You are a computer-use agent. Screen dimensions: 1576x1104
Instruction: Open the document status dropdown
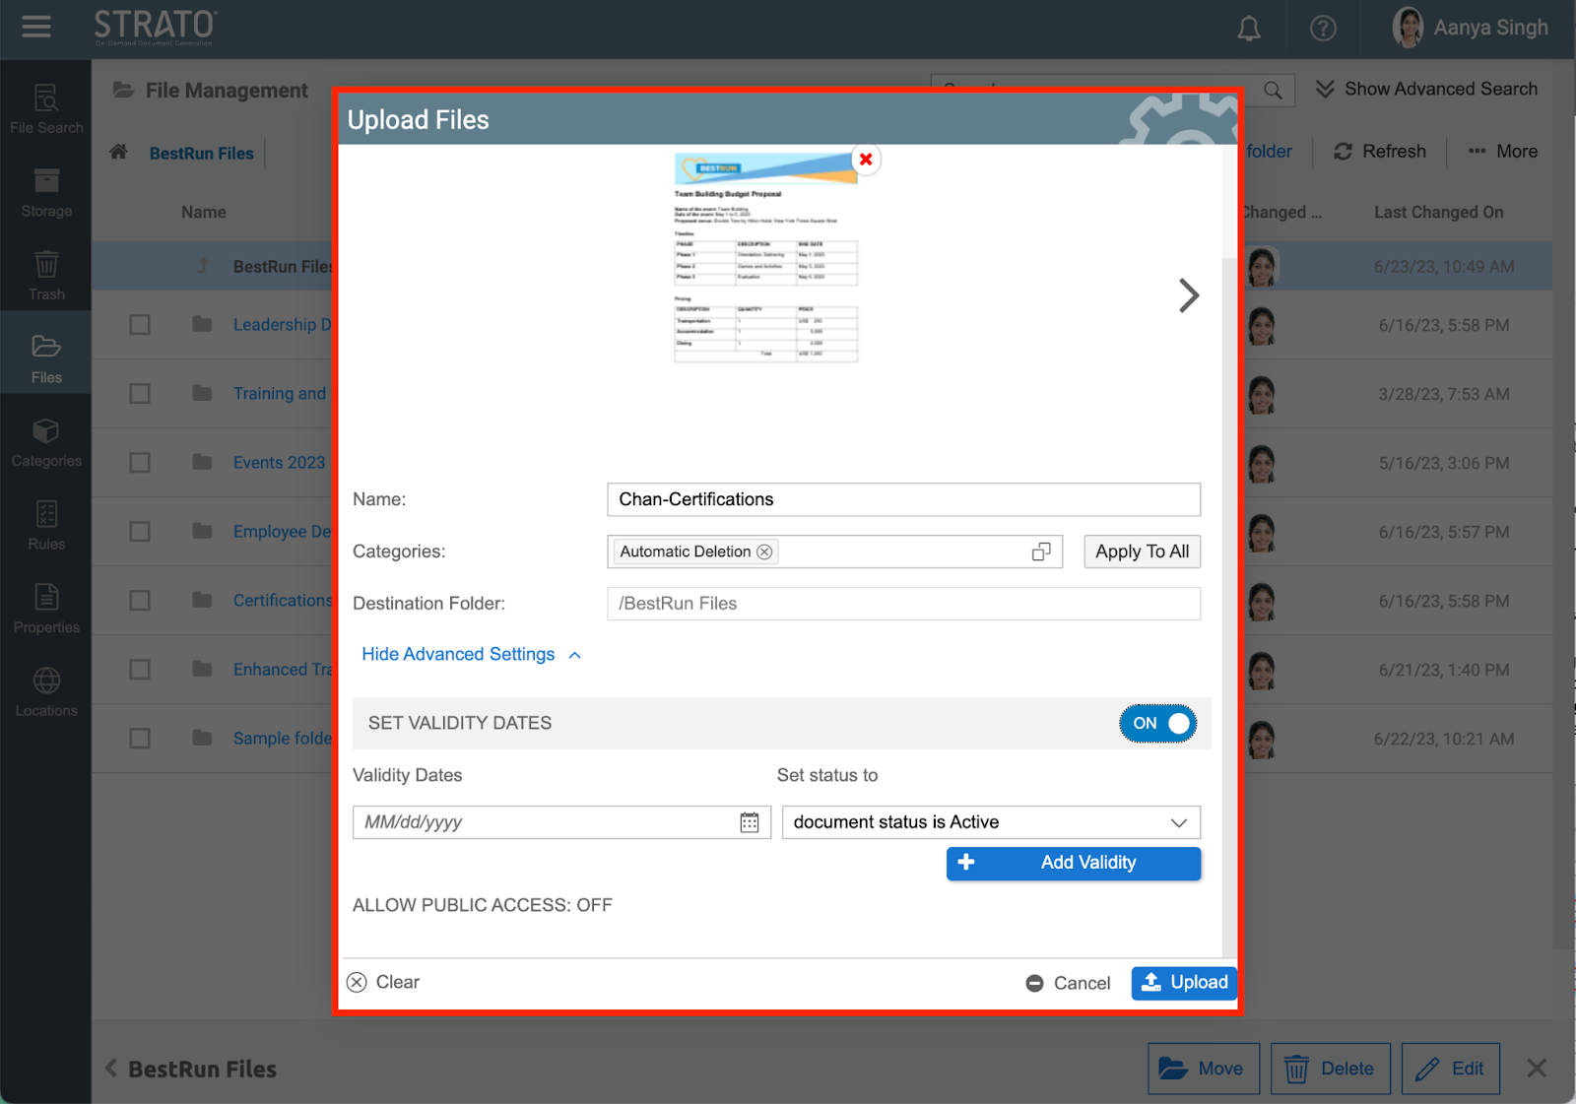click(991, 822)
